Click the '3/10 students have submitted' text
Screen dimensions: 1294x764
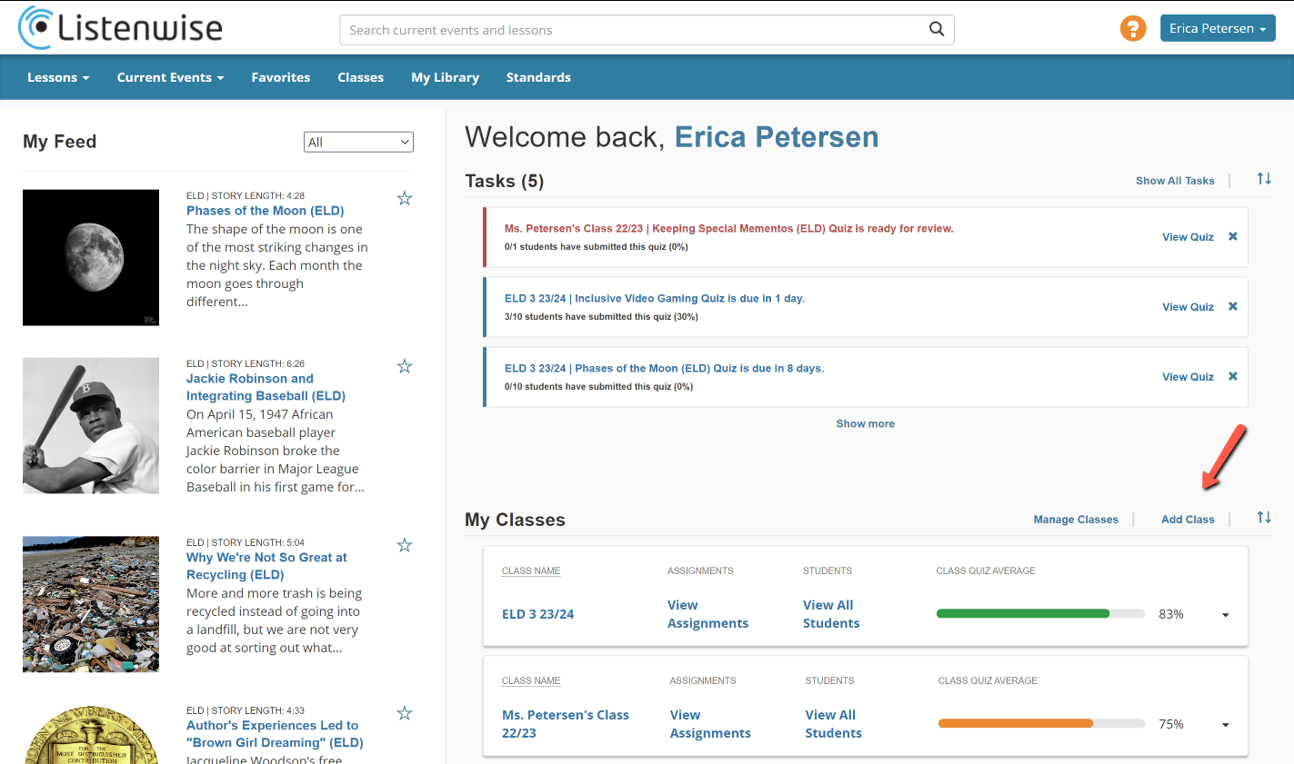pyautogui.click(x=601, y=317)
